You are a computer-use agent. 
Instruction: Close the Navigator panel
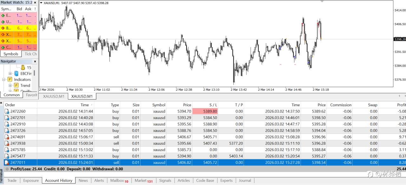pos(35,61)
